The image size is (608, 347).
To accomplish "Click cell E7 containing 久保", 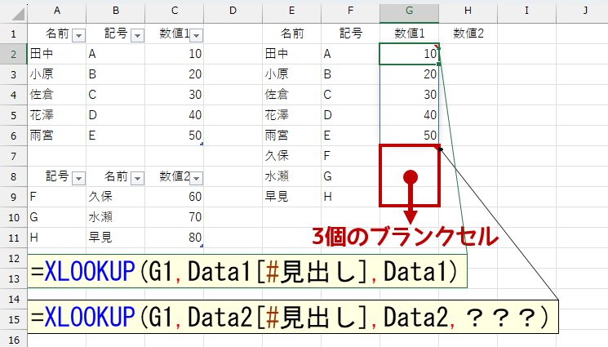I will coord(291,156).
